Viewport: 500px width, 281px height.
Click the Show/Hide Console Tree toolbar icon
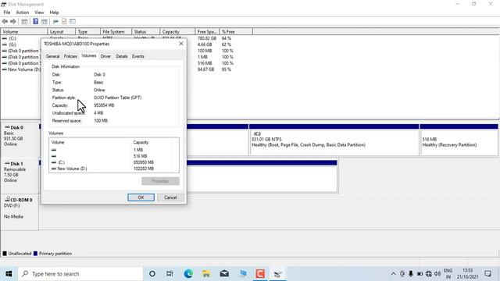24,21
